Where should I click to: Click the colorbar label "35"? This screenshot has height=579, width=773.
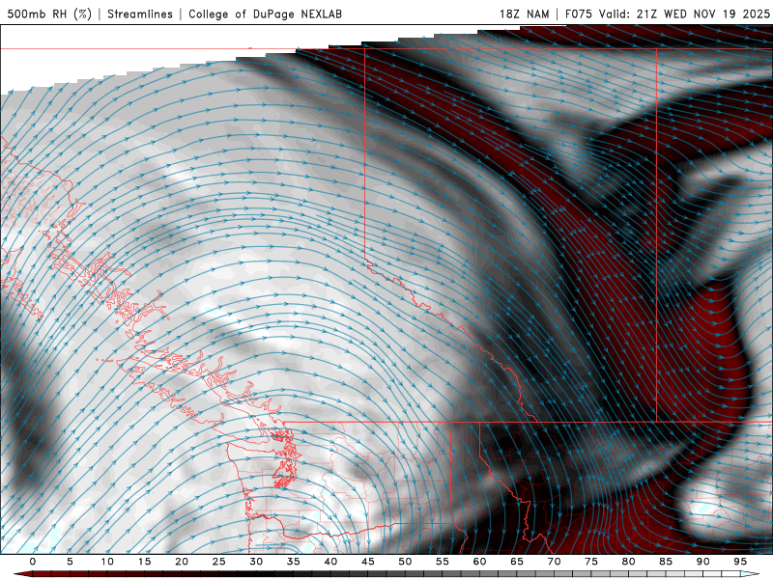coord(294,562)
